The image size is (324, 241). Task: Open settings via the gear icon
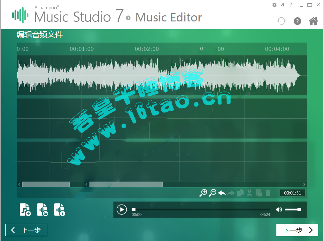click(274, 5)
